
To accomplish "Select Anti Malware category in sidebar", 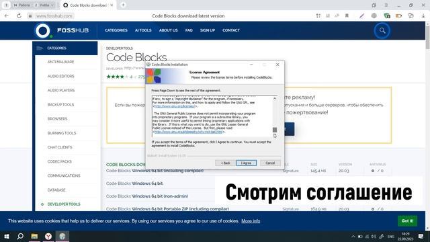I will click(60, 62).
